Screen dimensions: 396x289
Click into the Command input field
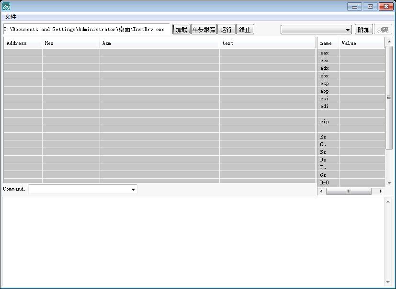click(x=79, y=189)
